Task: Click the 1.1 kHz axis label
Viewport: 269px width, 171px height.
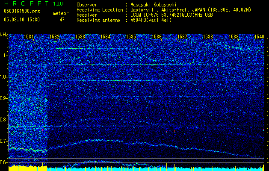Action: (x=3, y=56)
